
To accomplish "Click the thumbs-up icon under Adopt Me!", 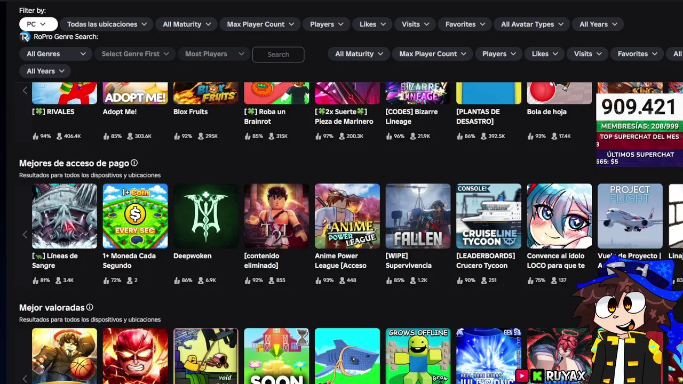I will point(106,136).
